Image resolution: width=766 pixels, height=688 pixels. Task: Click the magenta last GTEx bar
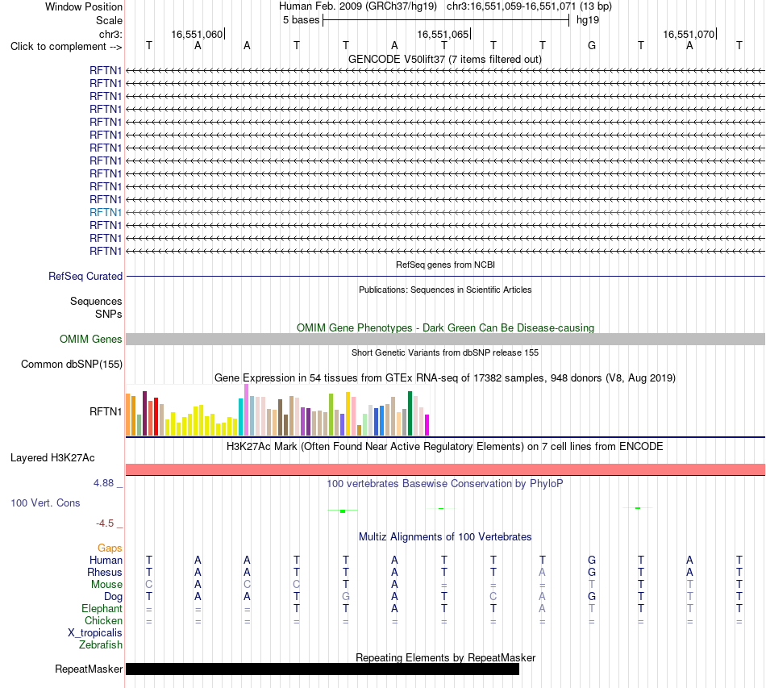427,425
